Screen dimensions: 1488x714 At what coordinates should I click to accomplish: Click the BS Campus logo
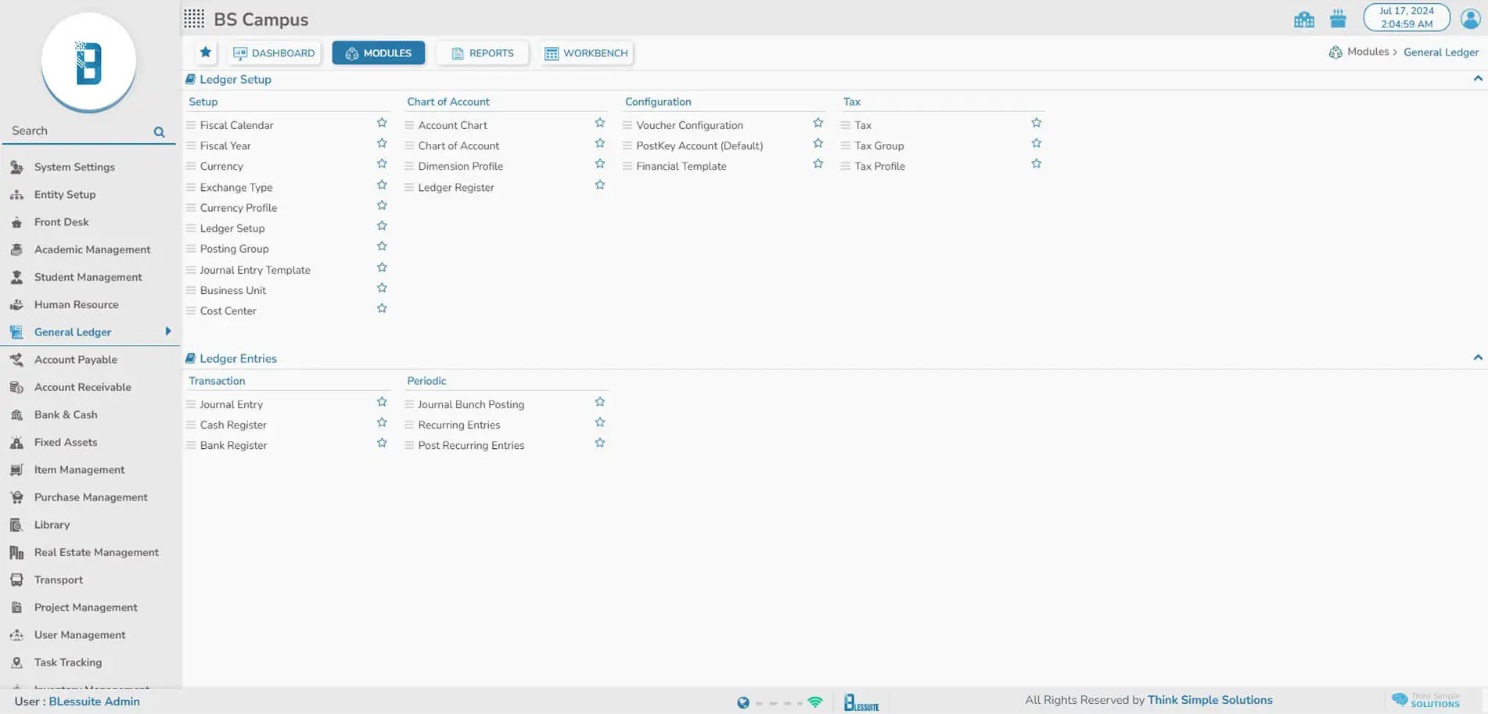click(x=88, y=63)
